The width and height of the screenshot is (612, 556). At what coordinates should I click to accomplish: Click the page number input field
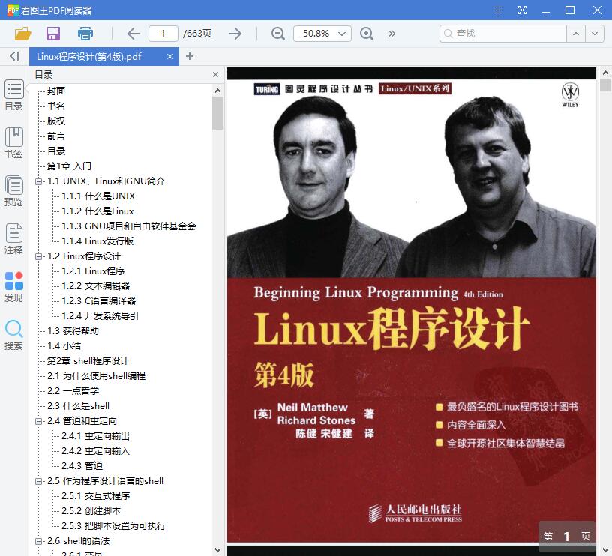[163, 34]
